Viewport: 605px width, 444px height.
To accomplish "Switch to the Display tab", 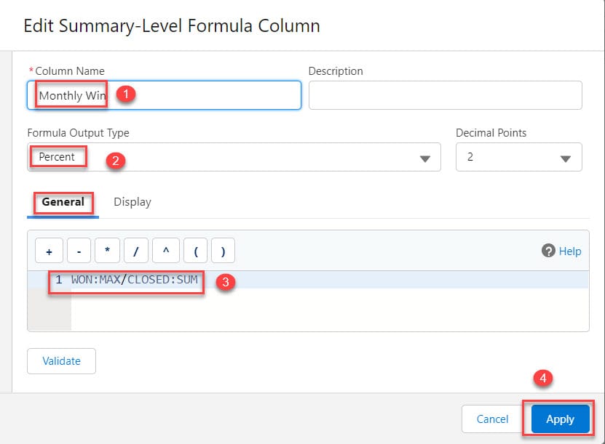I will [x=132, y=202].
